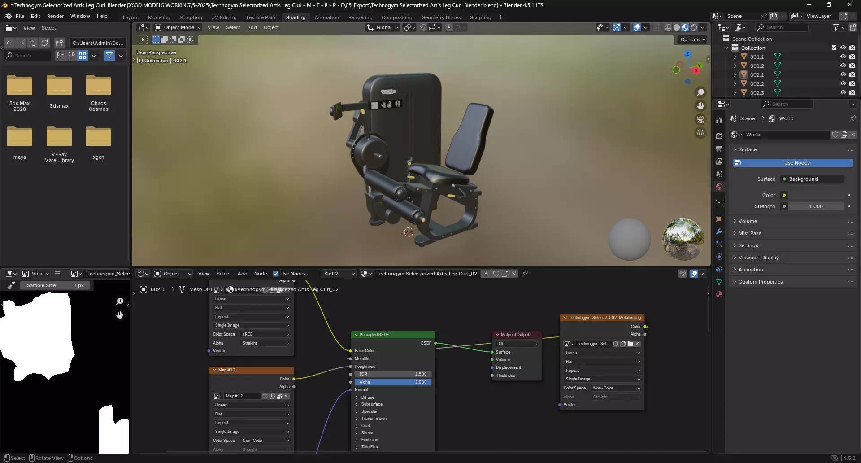Open the Material properties tab icon
Screen dimensions: 861x463
click(719, 294)
